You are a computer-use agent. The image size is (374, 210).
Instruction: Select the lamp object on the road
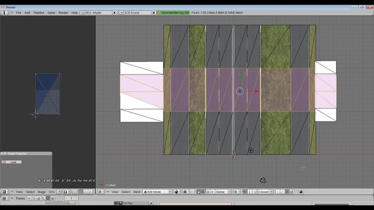pyautogui.click(x=251, y=150)
